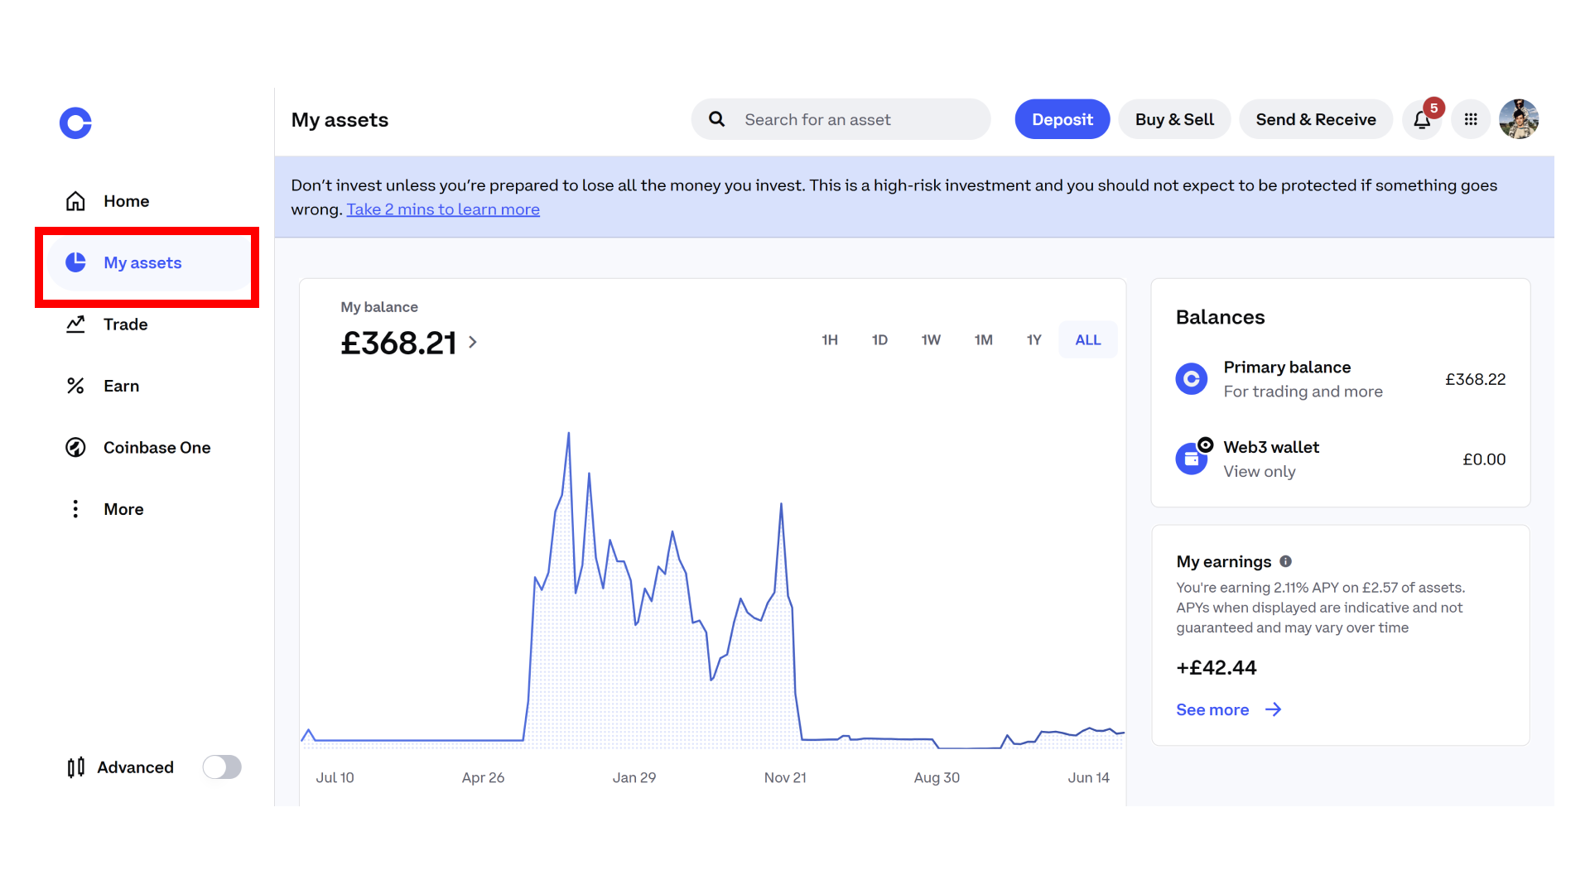1590x894 pixels.
Task: Click the £368.21 balance amount
Action: [398, 343]
